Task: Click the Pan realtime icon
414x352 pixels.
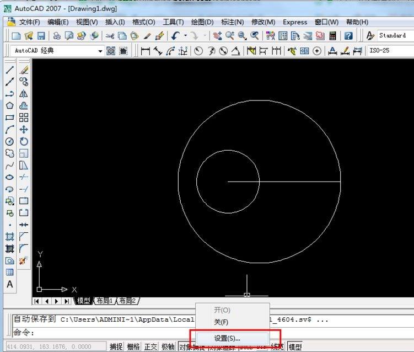Action: (218, 36)
